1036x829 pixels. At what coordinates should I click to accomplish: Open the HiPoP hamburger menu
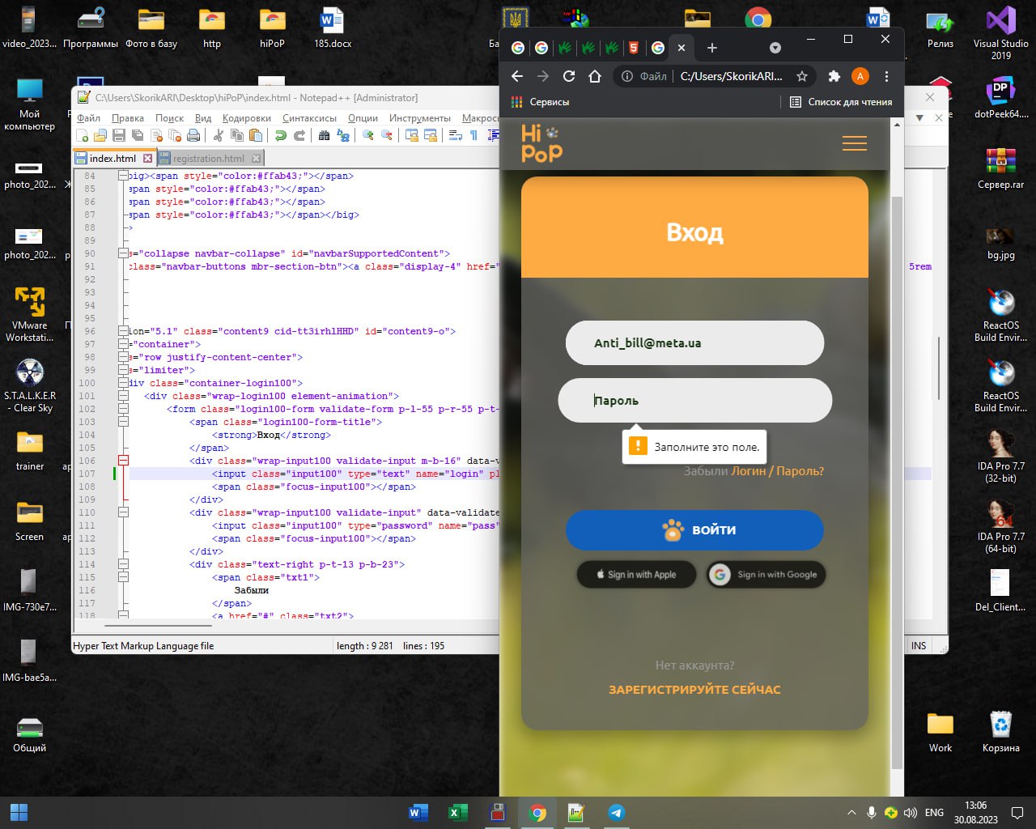pyautogui.click(x=854, y=143)
